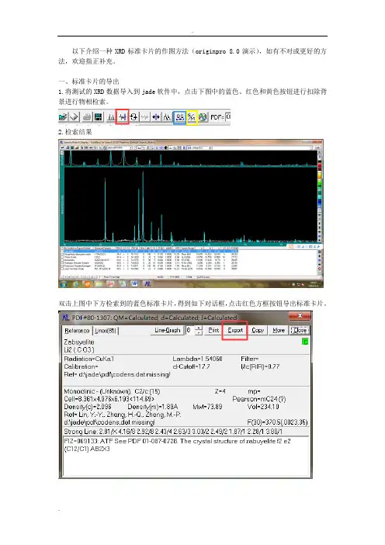Image resolution: width=385 pixels, height=545 pixels.
Task: Click the Windows Start orb in taskbar
Action: point(63,284)
